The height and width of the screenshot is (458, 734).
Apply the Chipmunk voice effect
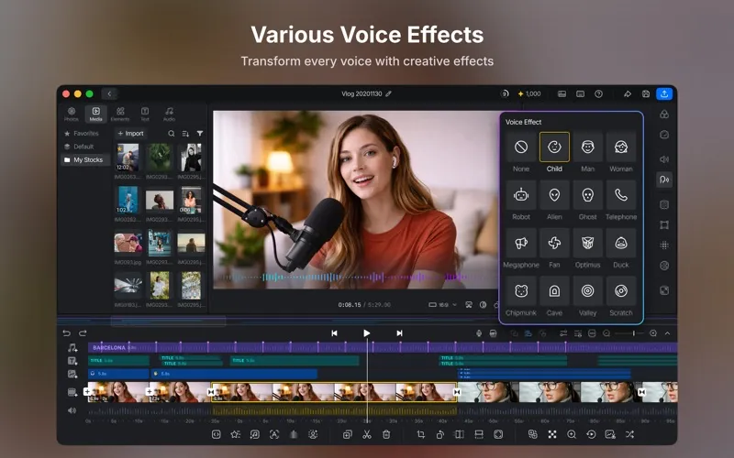(x=521, y=290)
